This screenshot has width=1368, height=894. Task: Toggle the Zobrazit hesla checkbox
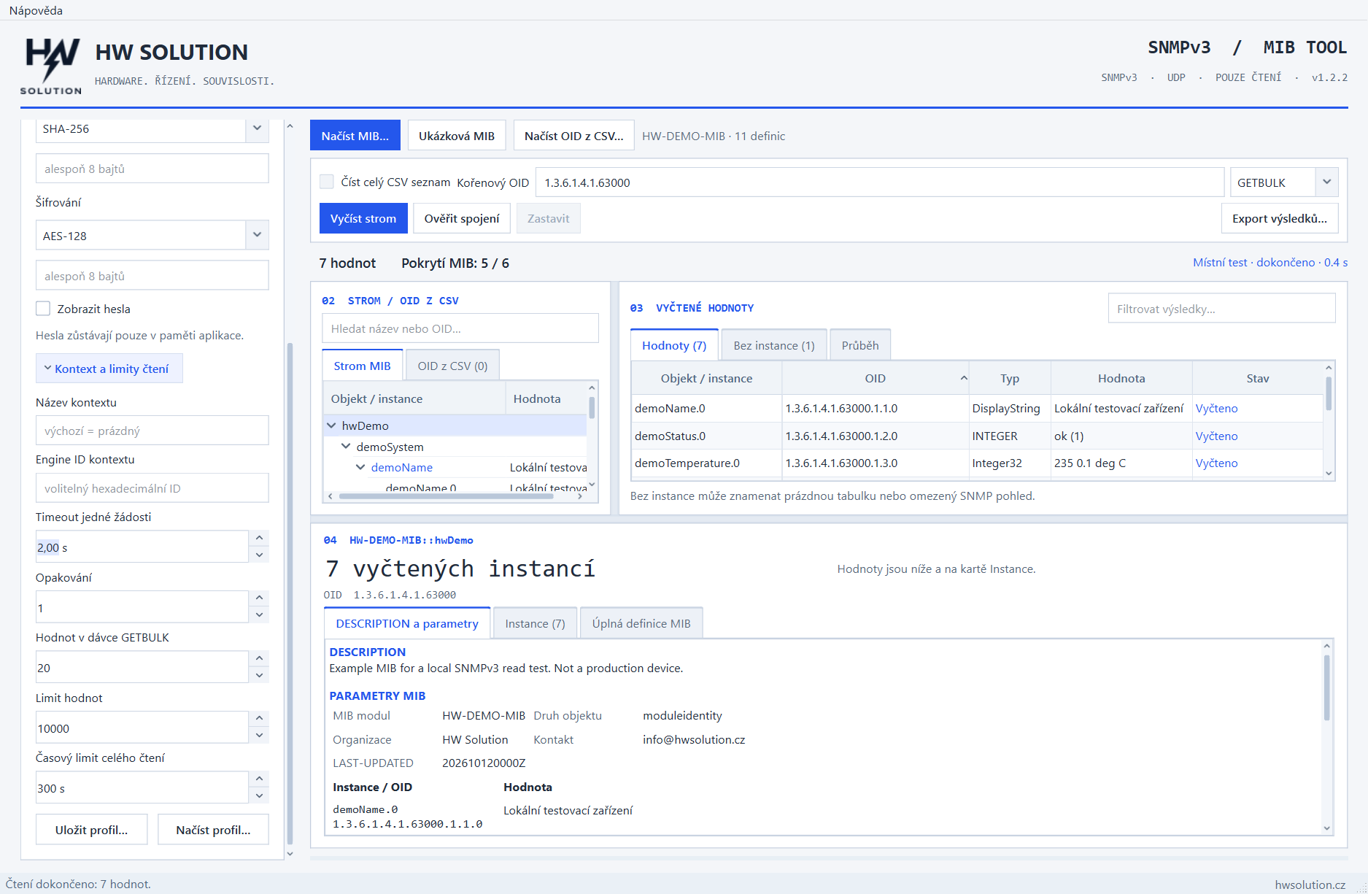(x=43, y=309)
